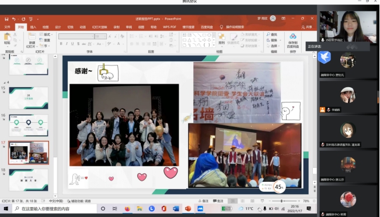Expand the shapes gallery more arrow
Image resolution: width=380 pixels, height=217 pixels.
214,45
